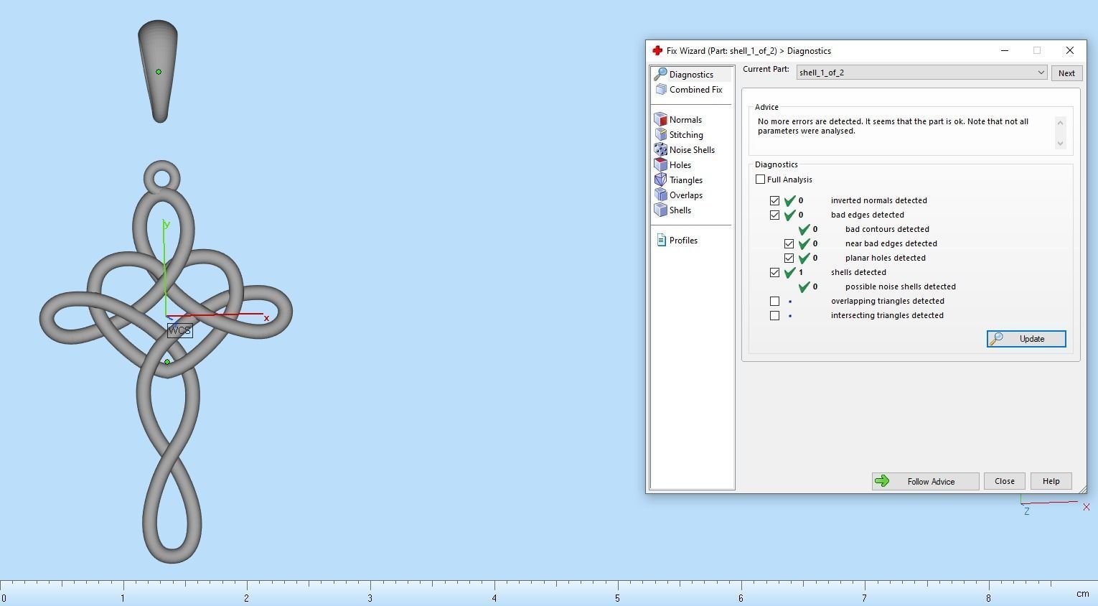Click the green point on the cone-shaped part
1098x606 pixels.
(x=159, y=72)
